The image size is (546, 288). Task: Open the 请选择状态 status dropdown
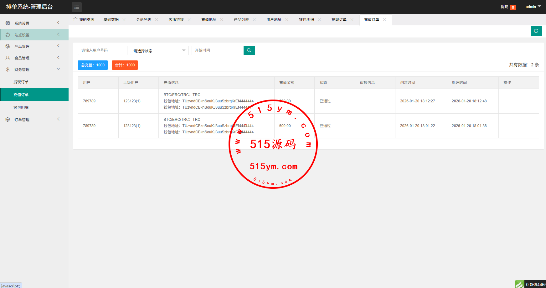point(159,50)
